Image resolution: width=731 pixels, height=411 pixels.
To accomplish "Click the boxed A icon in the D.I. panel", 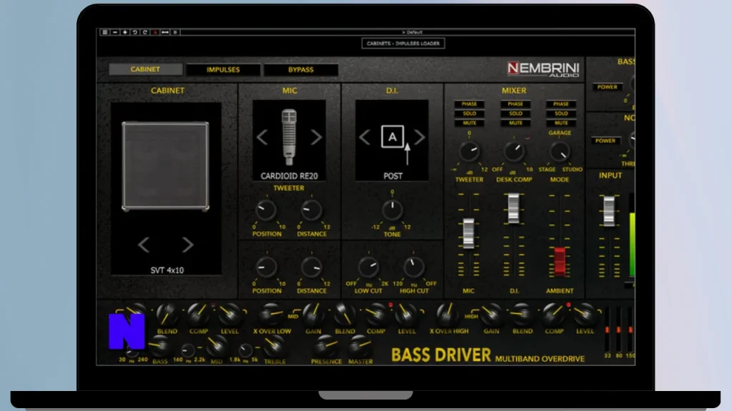I will pyautogui.click(x=393, y=136).
